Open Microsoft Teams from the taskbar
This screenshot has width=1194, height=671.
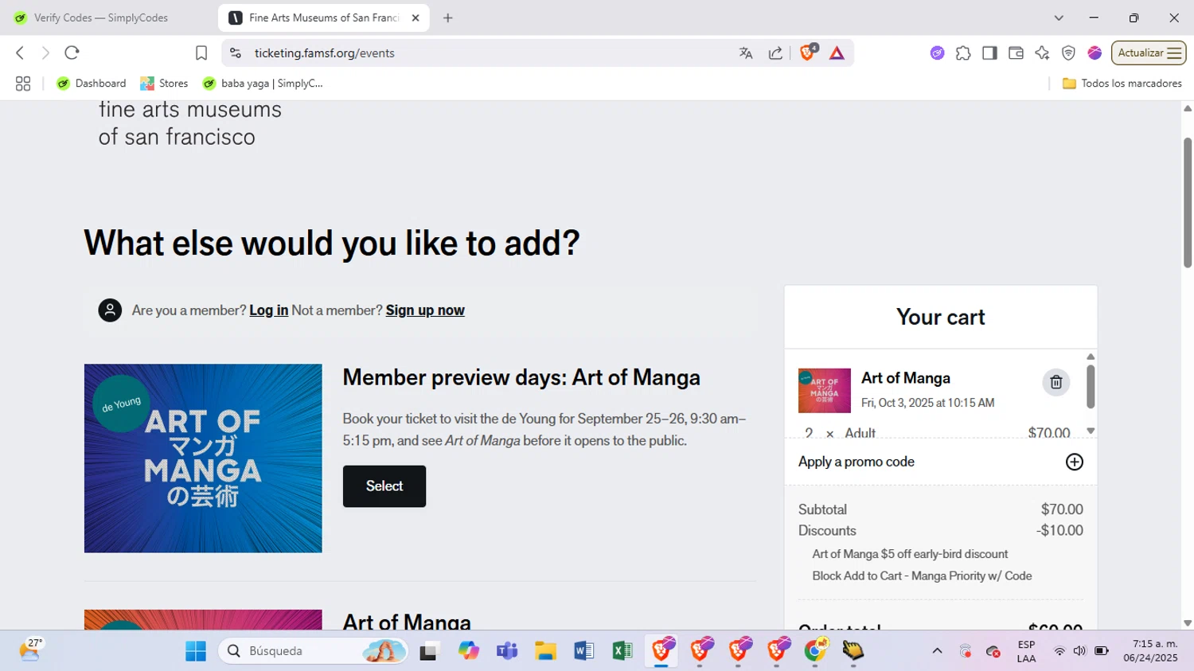pos(506,651)
